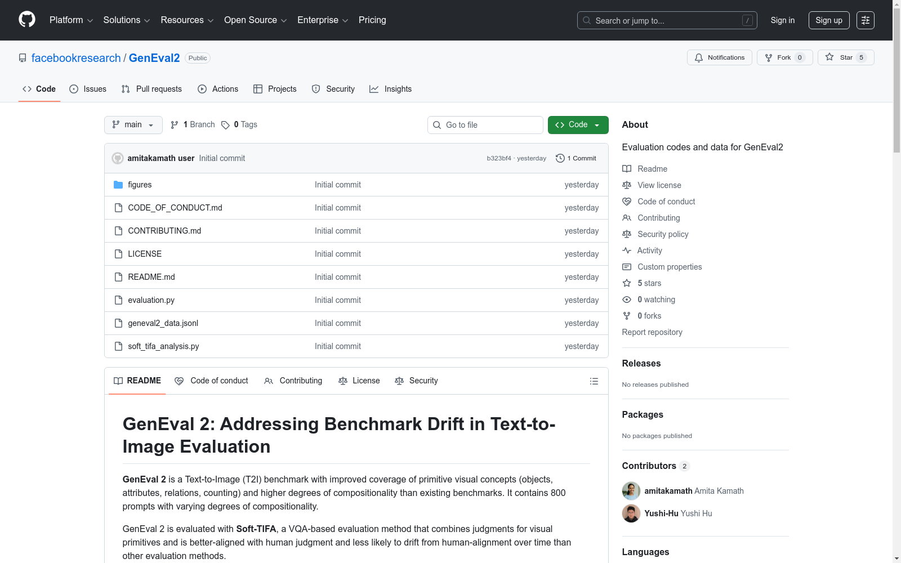The image size is (901, 563).
Task: Click the file icon beside soft_tifa_analysis.py
Action: click(118, 346)
